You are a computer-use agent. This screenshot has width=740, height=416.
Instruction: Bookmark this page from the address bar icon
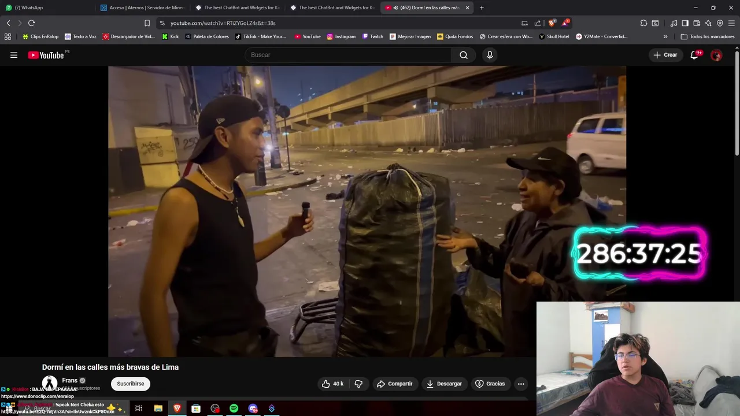147,23
